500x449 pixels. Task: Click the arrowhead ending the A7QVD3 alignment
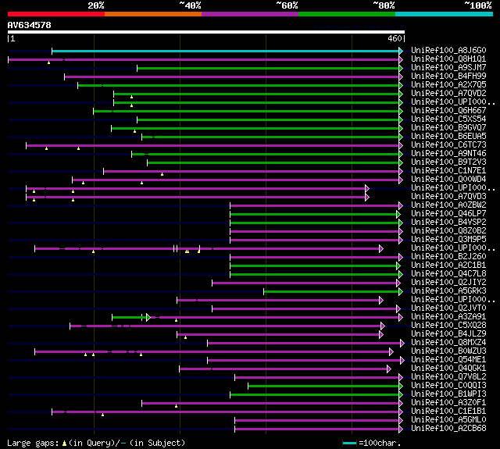[x=367, y=198]
